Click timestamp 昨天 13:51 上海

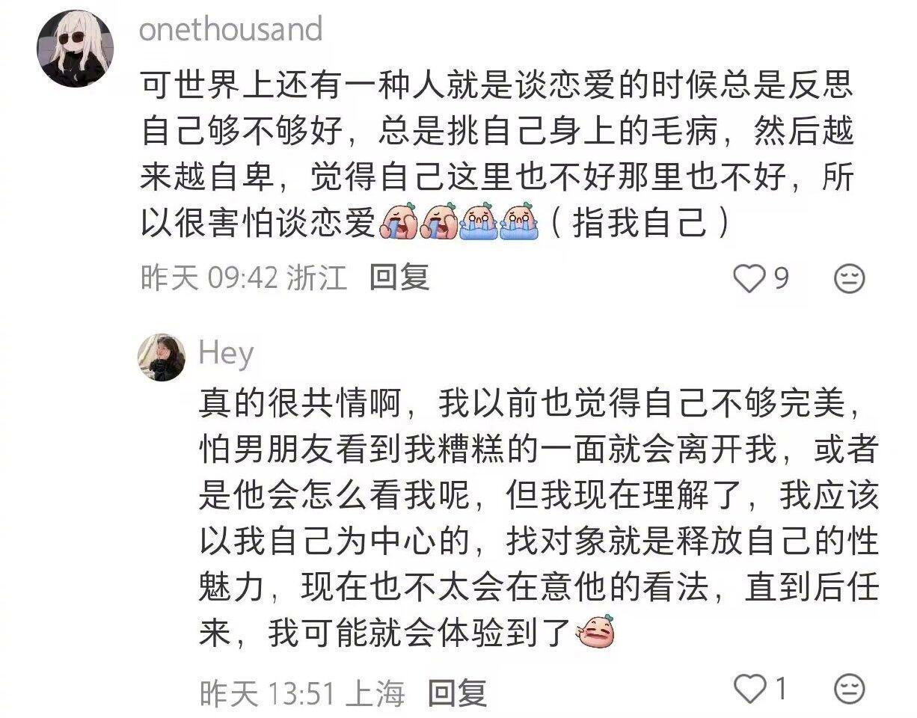pyautogui.click(x=302, y=693)
